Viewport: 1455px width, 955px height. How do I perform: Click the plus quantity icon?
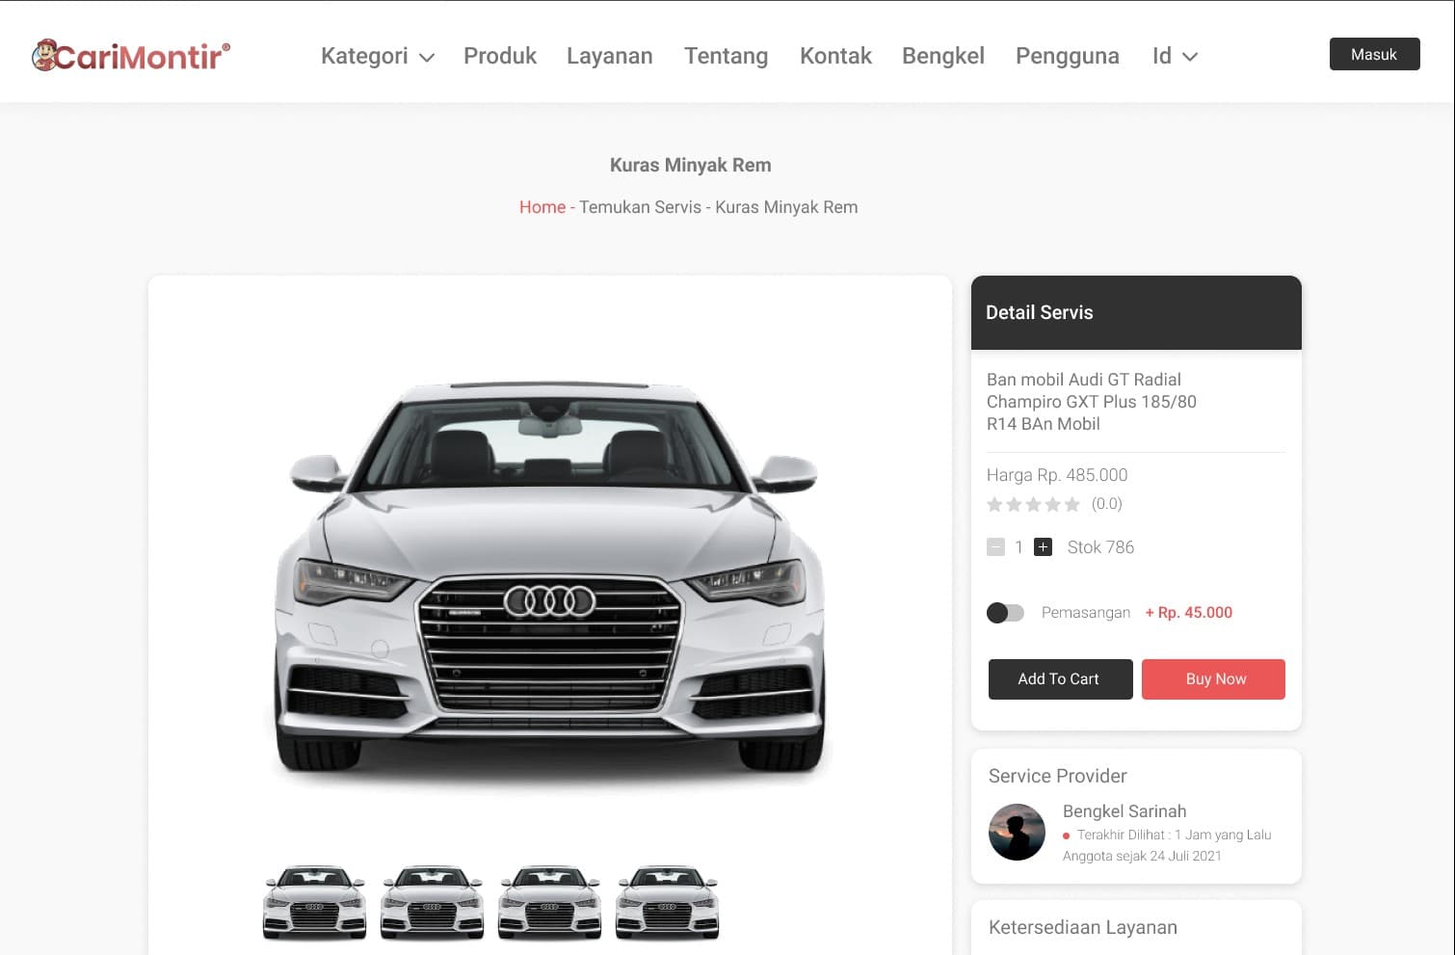coord(1043,547)
